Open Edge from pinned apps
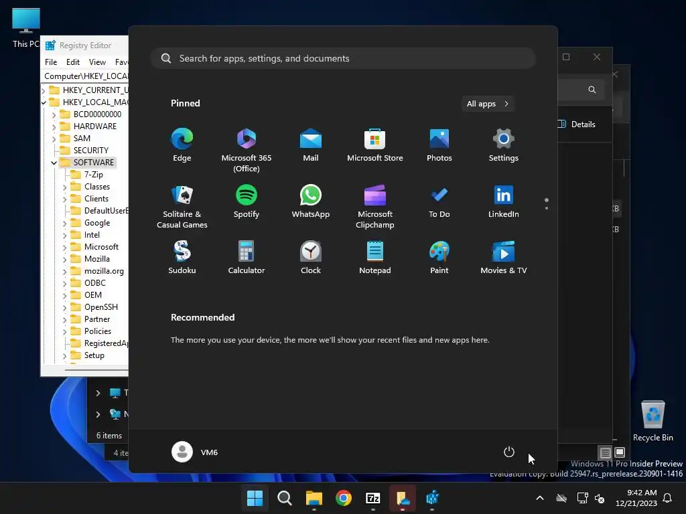Image resolution: width=686 pixels, height=514 pixels. (182, 145)
